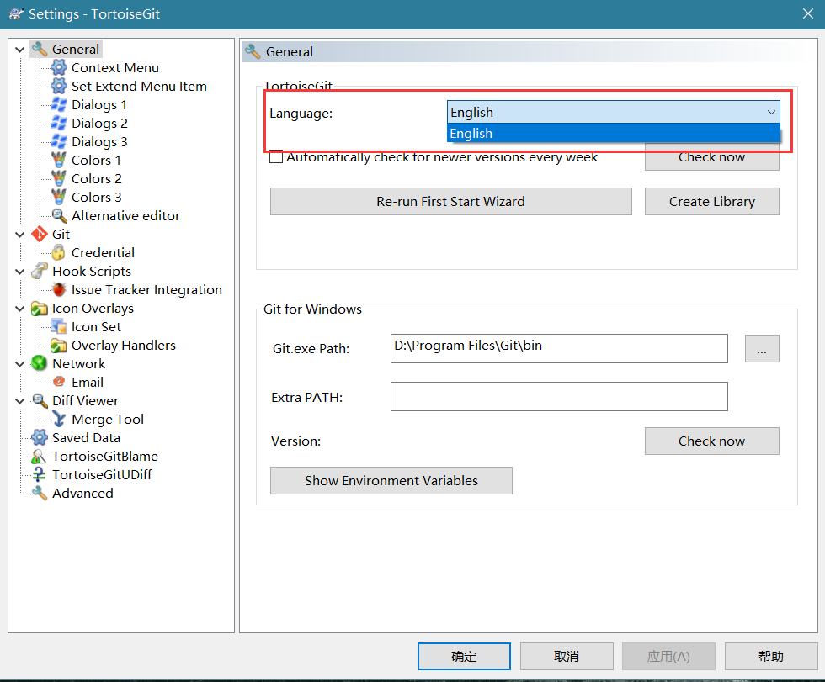The width and height of the screenshot is (825, 682).
Task: Click the TortoiseGitUDiff icon
Action: click(40, 474)
